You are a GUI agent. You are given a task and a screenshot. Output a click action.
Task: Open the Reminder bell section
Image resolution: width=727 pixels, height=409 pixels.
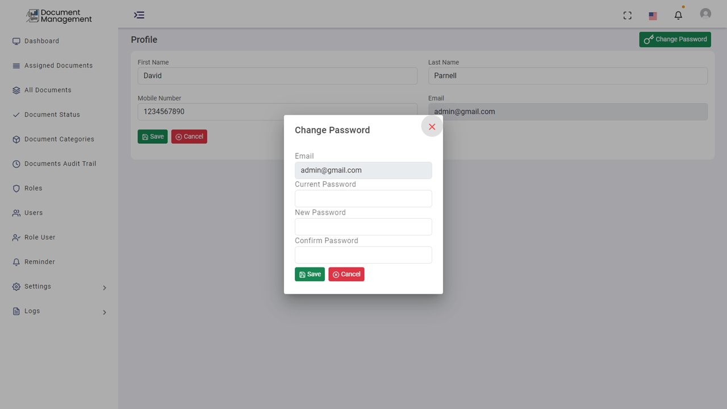pos(40,261)
